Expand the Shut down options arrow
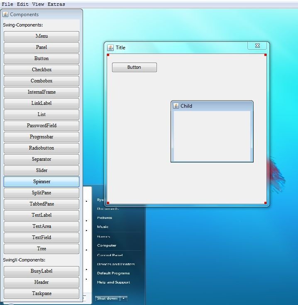This screenshot has width=298, height=305. coord(124,298)
